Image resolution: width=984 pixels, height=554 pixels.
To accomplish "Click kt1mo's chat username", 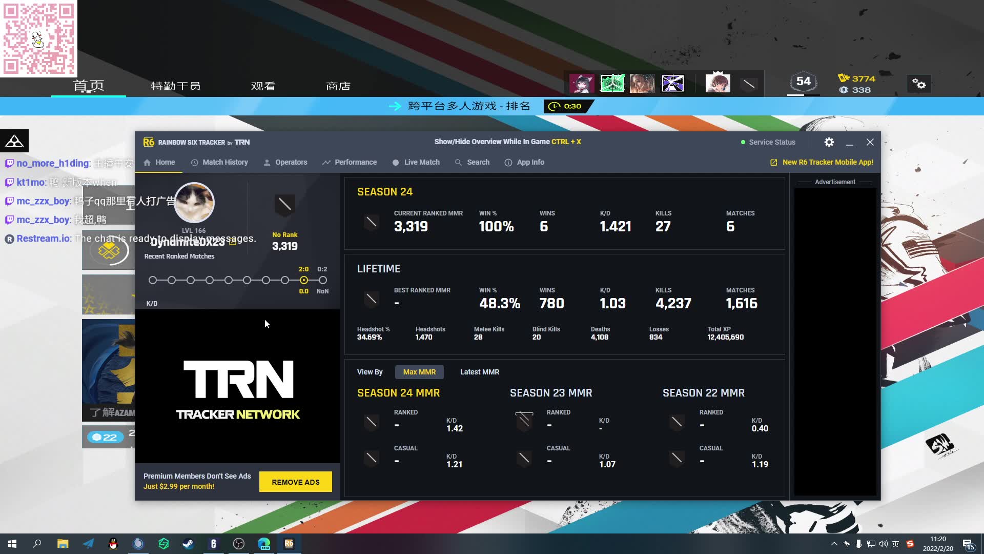I will tap(31, 182).
